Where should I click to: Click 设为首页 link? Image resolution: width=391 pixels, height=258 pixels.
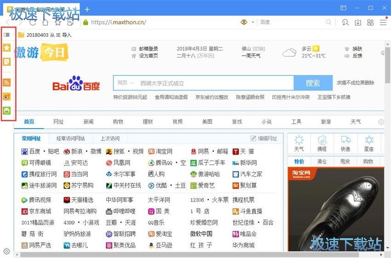[x=149, y=56]
